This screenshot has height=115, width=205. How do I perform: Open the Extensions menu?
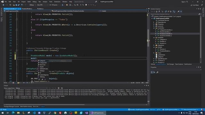pos(57,2)
